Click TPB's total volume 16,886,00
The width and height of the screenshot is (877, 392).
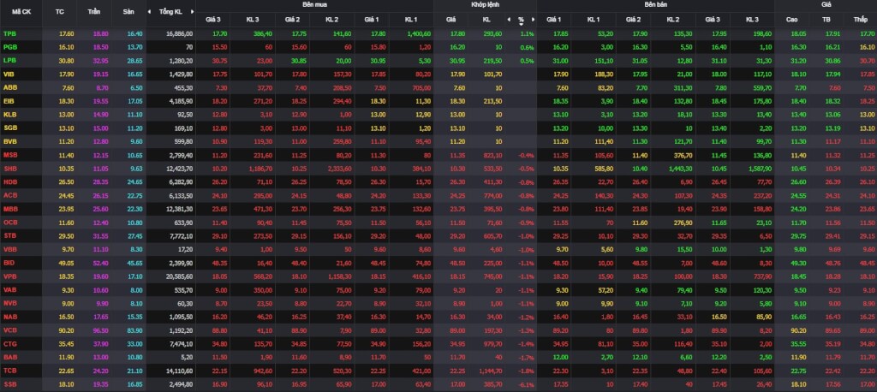(x=180, y=33)
